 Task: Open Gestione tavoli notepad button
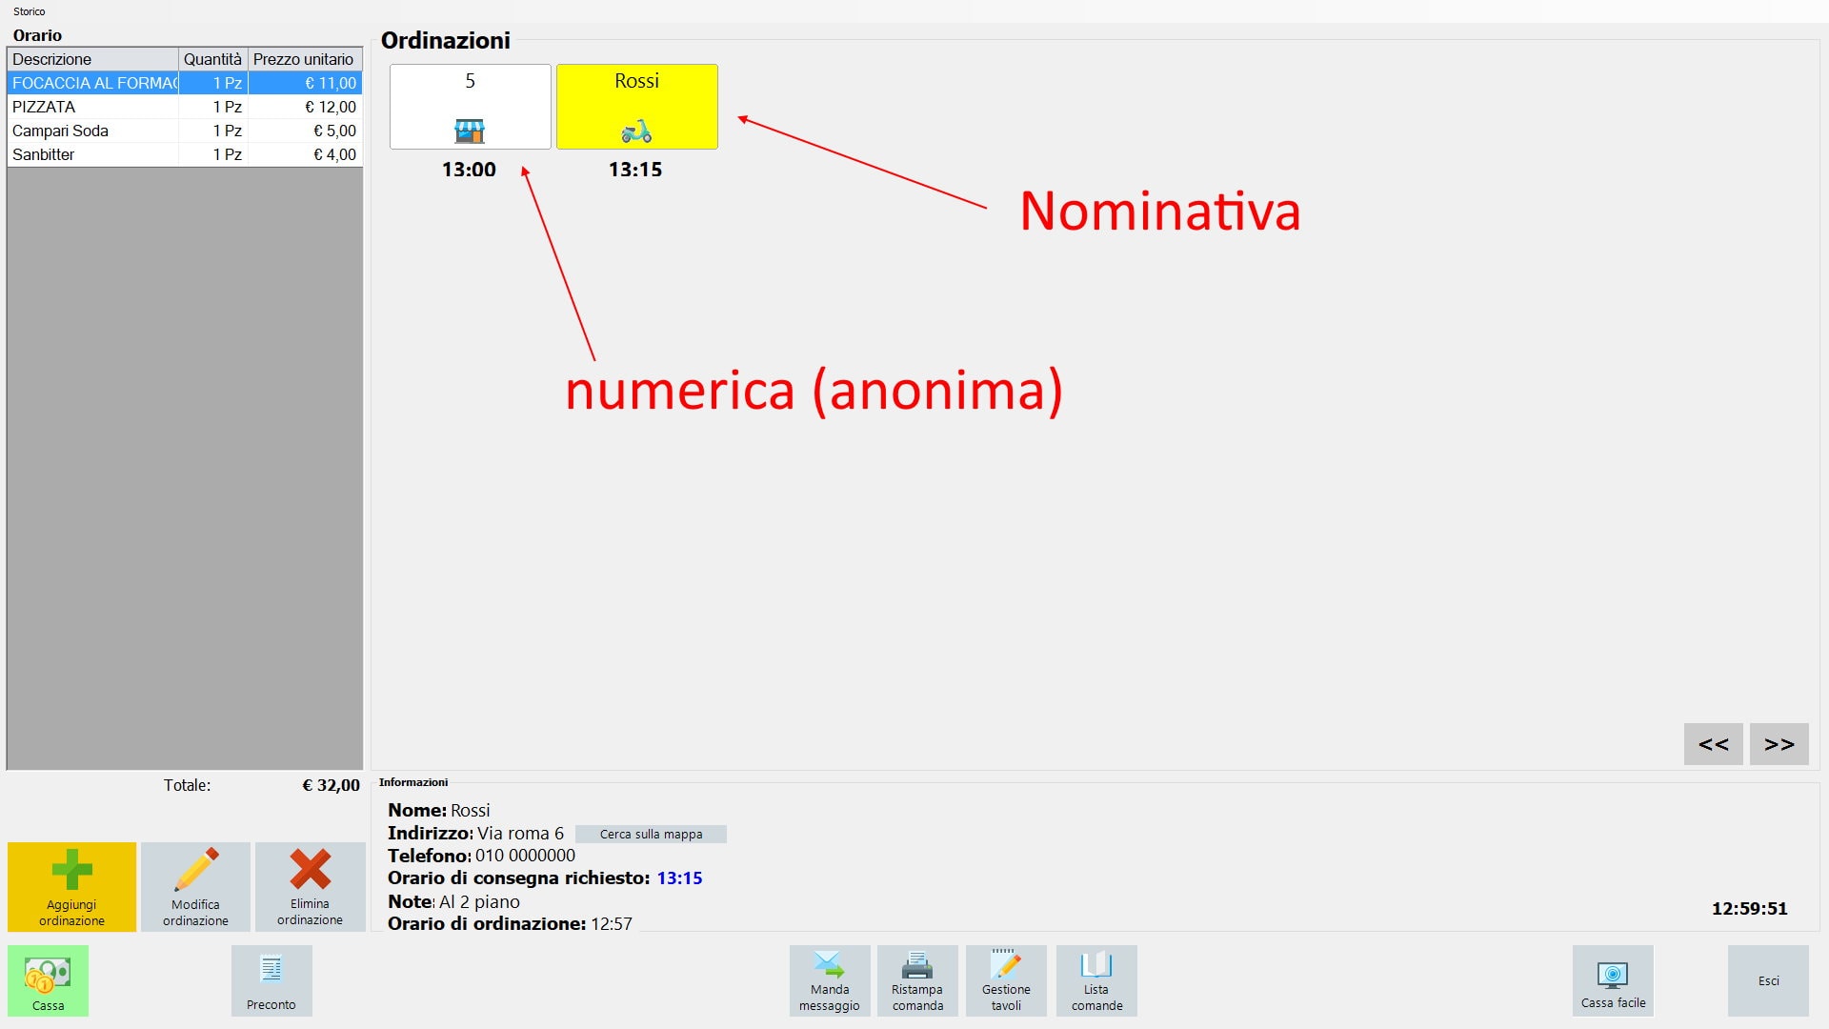pos(1006,980)
